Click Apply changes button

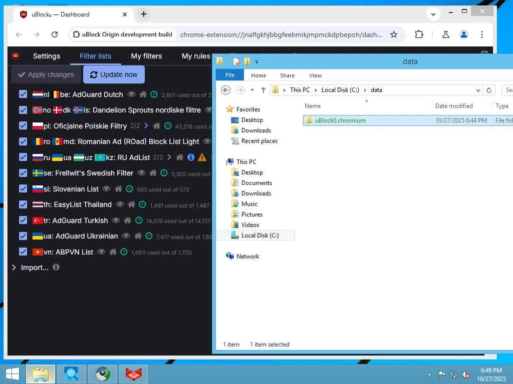[46, 74]
